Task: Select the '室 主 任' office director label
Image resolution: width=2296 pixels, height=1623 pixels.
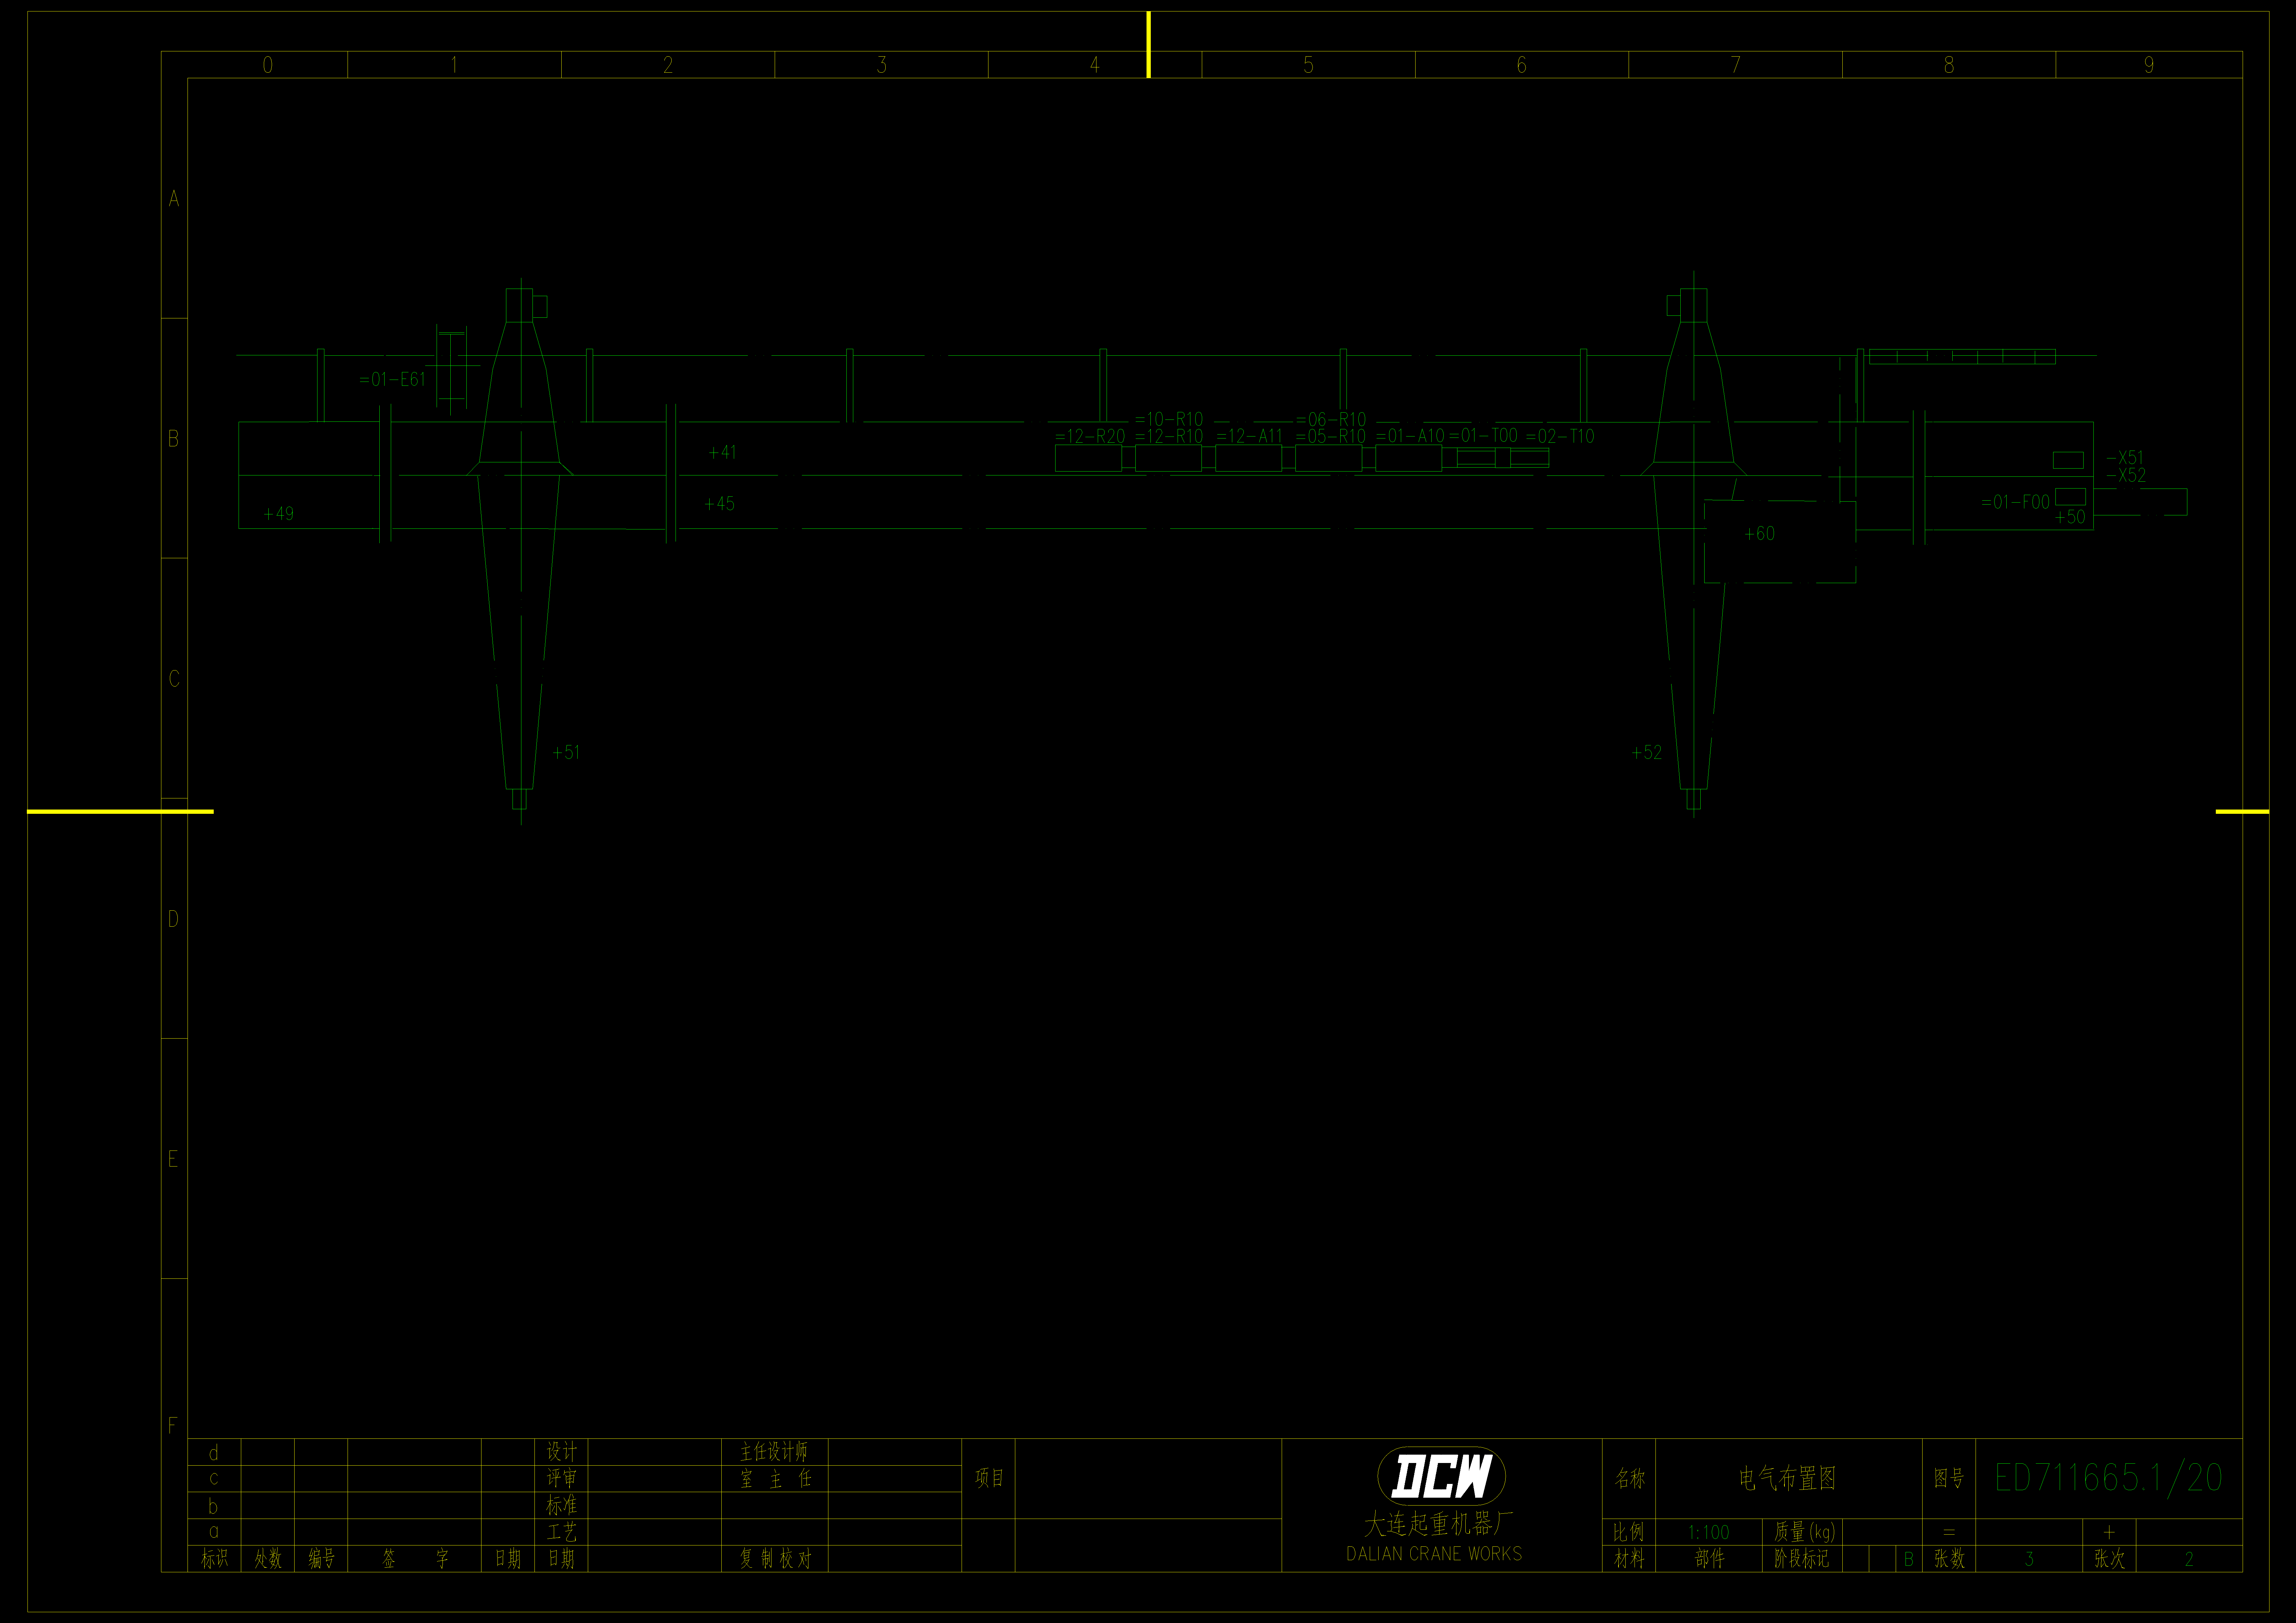Action: click(x=776, y=1479)
